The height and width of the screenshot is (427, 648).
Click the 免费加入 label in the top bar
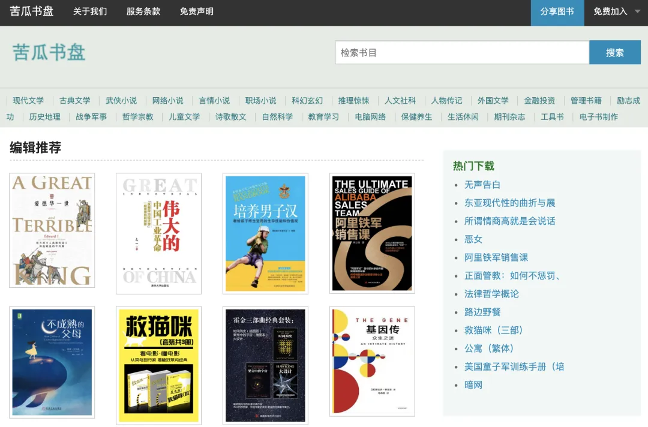click(x=610, y=11)
